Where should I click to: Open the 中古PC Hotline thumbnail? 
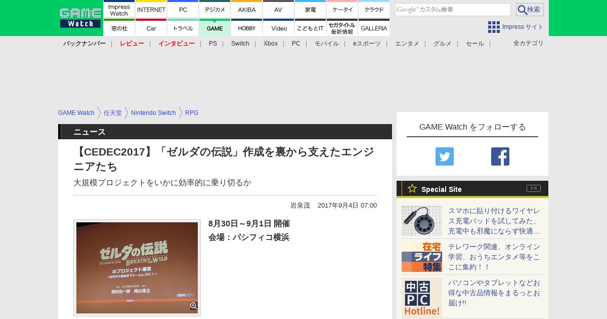[422, 298]
